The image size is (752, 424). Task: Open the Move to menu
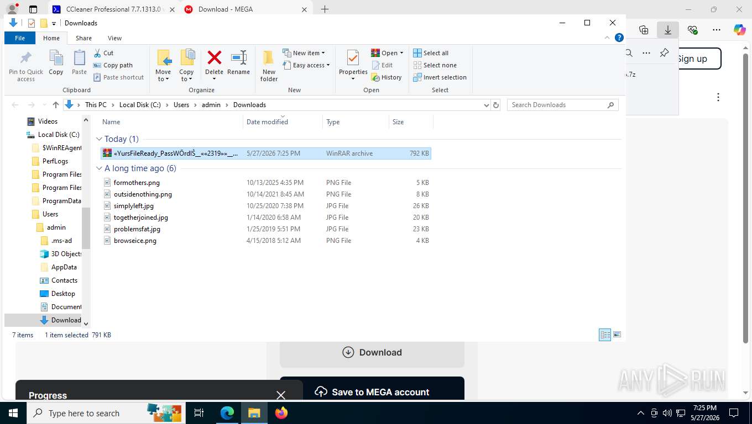(163, 66)
